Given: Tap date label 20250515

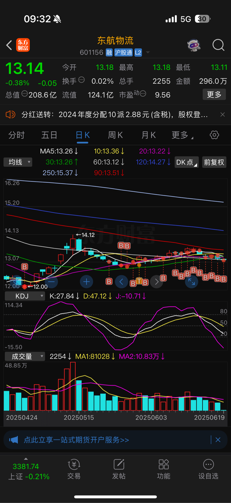Looking at the screenshot, I should coord(79,417).
